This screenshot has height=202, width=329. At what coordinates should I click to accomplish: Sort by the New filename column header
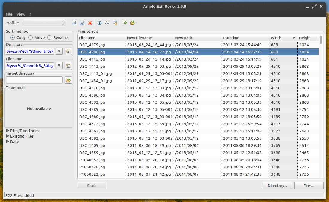click(x=149, y=38)
